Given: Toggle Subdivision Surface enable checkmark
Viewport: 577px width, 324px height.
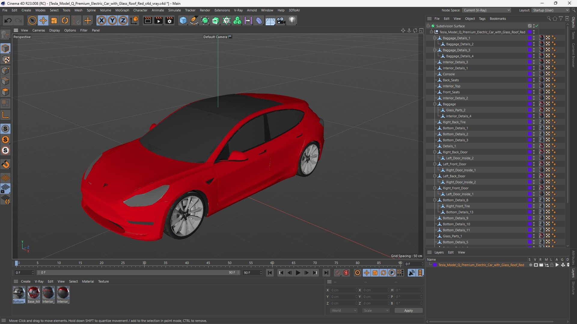Looking at the screenshot, I should tap(537, 26).
